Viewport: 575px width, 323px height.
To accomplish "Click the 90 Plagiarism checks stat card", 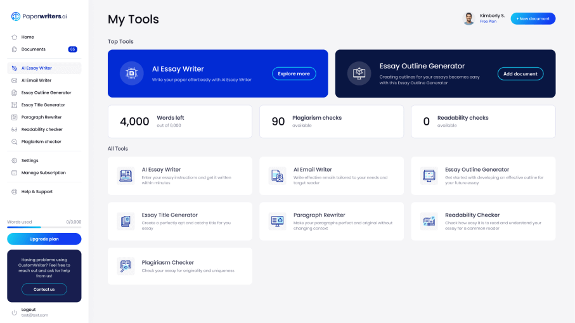I will click(332, 122).
